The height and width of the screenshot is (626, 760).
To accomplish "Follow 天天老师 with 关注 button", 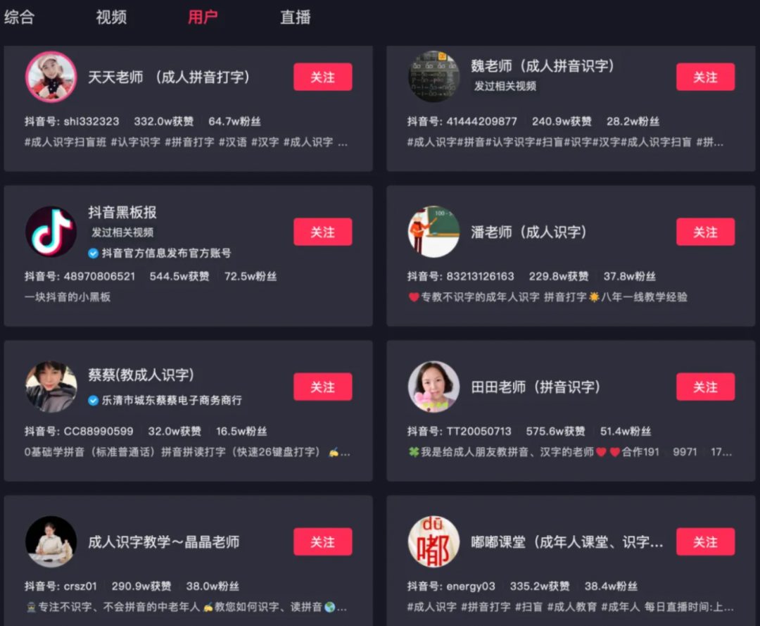I will 323,77.
